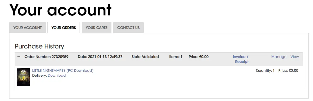Image resolution: width=313 pixels, height=101 pixels.
Task: Go to the CONTACT US tab
Action: tap(128, 28)
